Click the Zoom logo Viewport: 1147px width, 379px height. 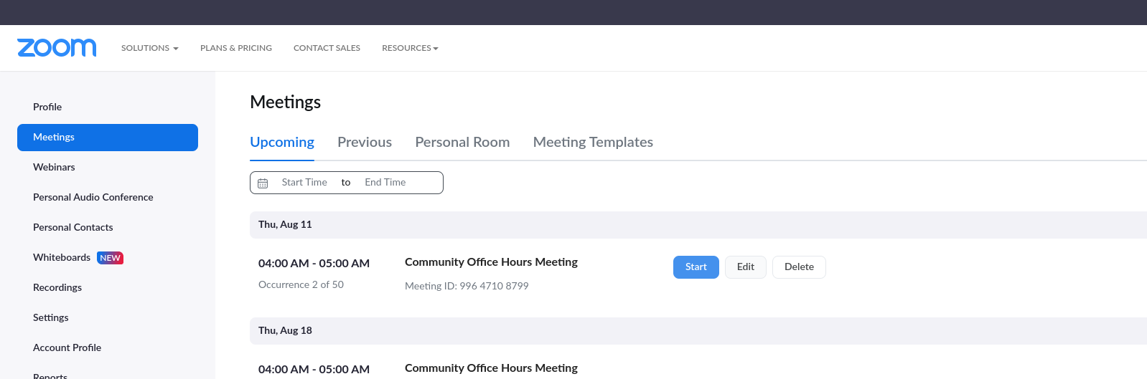57,48
